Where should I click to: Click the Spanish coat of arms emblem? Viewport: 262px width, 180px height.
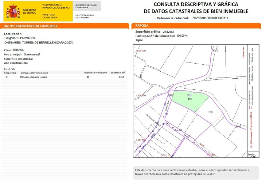tap(12, 10)
